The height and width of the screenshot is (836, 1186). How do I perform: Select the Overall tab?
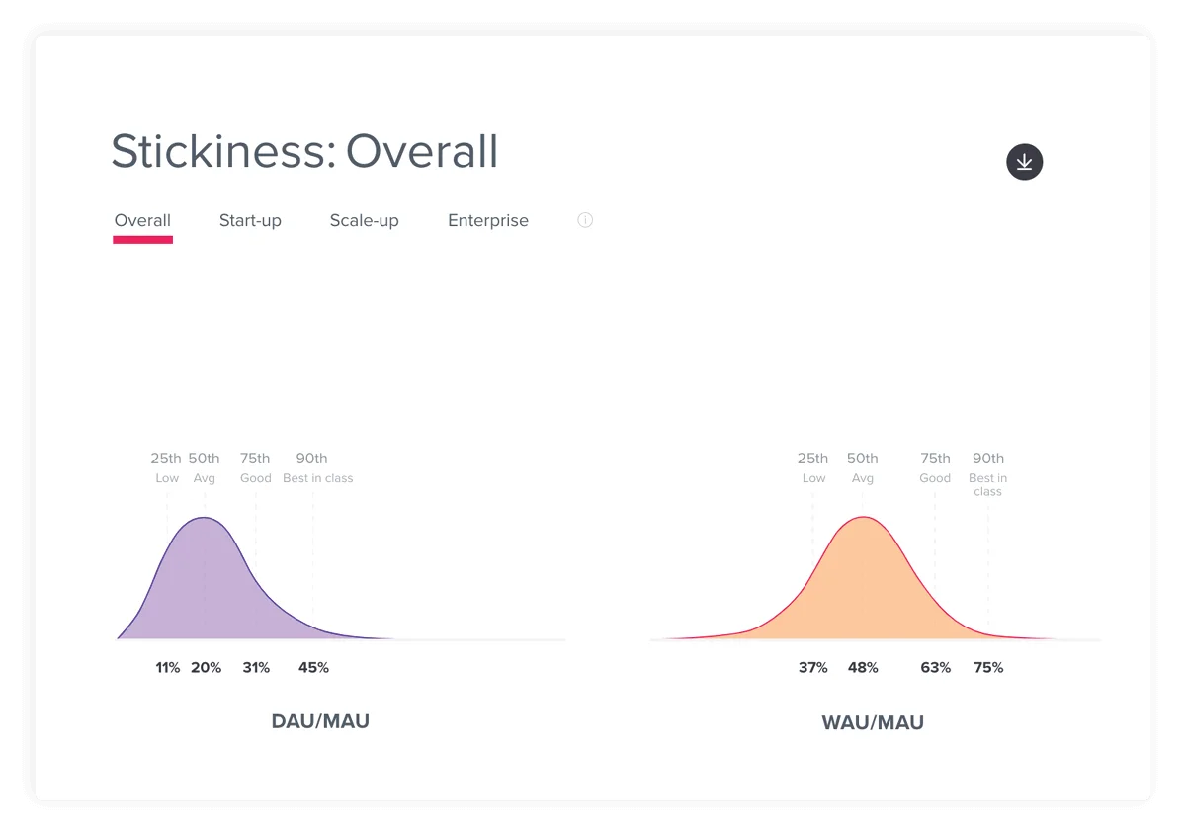coord(142,221)
